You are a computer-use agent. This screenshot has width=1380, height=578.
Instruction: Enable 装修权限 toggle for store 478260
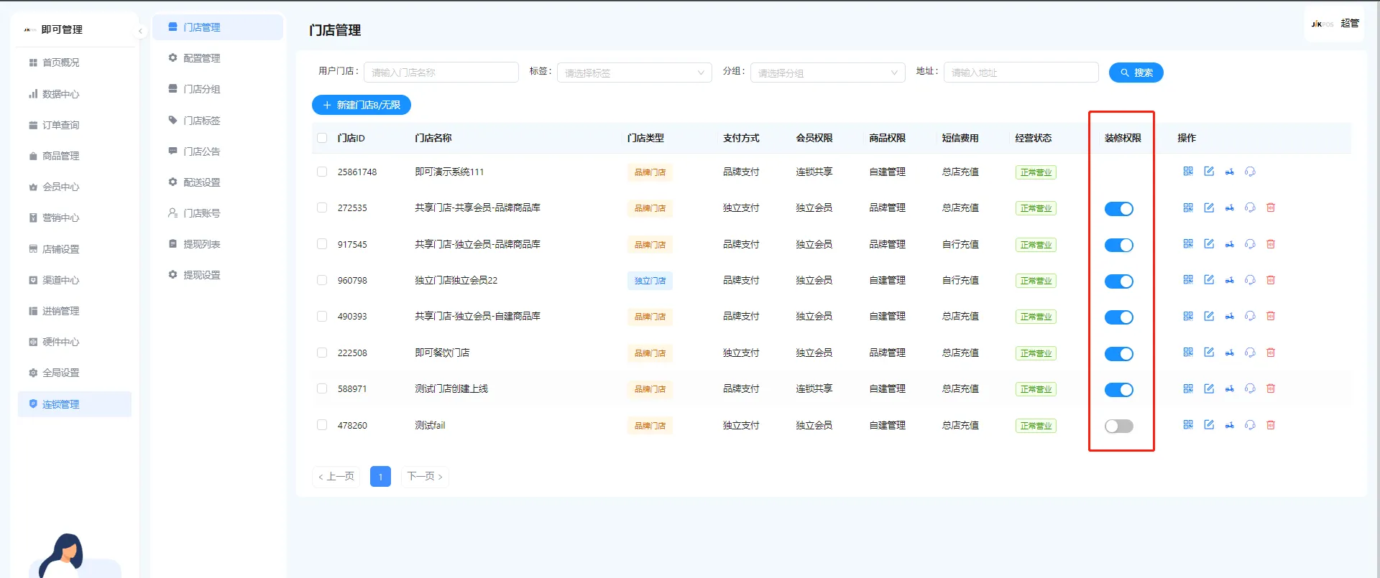point(1118,426)
